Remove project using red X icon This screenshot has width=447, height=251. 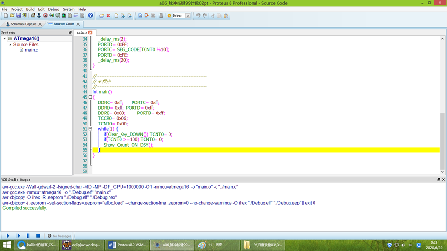tap(109, 16)
